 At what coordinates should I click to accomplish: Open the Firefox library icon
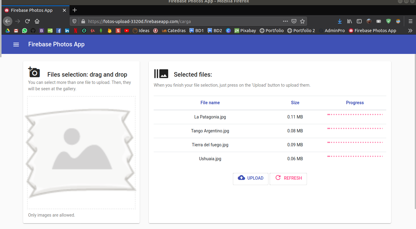(x=349, y=21)
